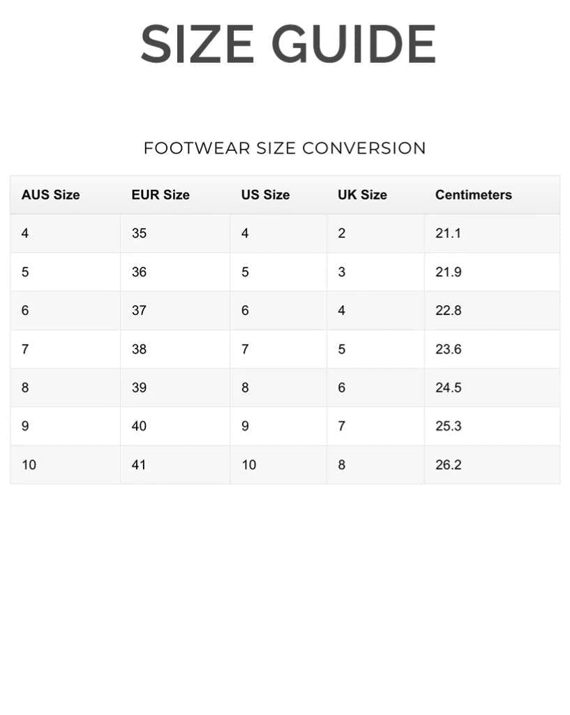The image size is (570, 715).
Task: Select the EUR size 35 cell
Action: click(x=140, y=233)
